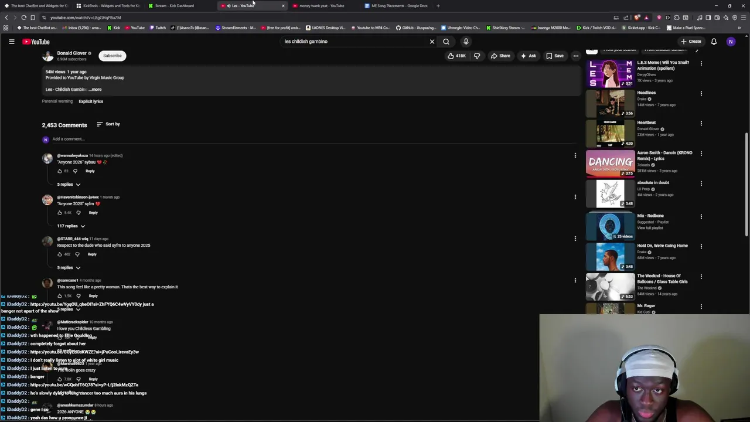Dislike the "Anyone 2025" sybau comment
This screenshot has width=750, height=422.
point(79,213)
